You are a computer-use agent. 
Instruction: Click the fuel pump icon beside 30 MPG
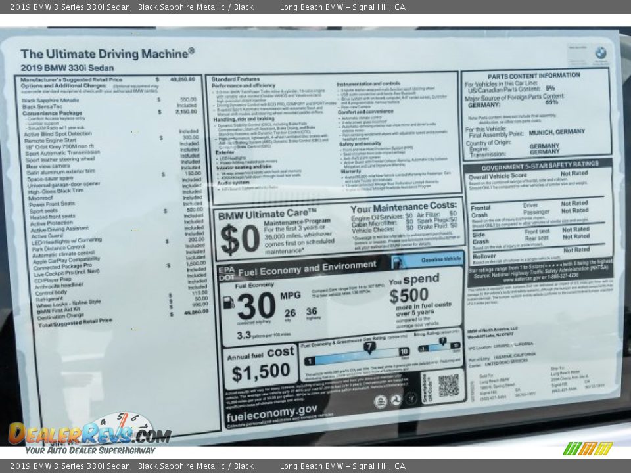228,302
